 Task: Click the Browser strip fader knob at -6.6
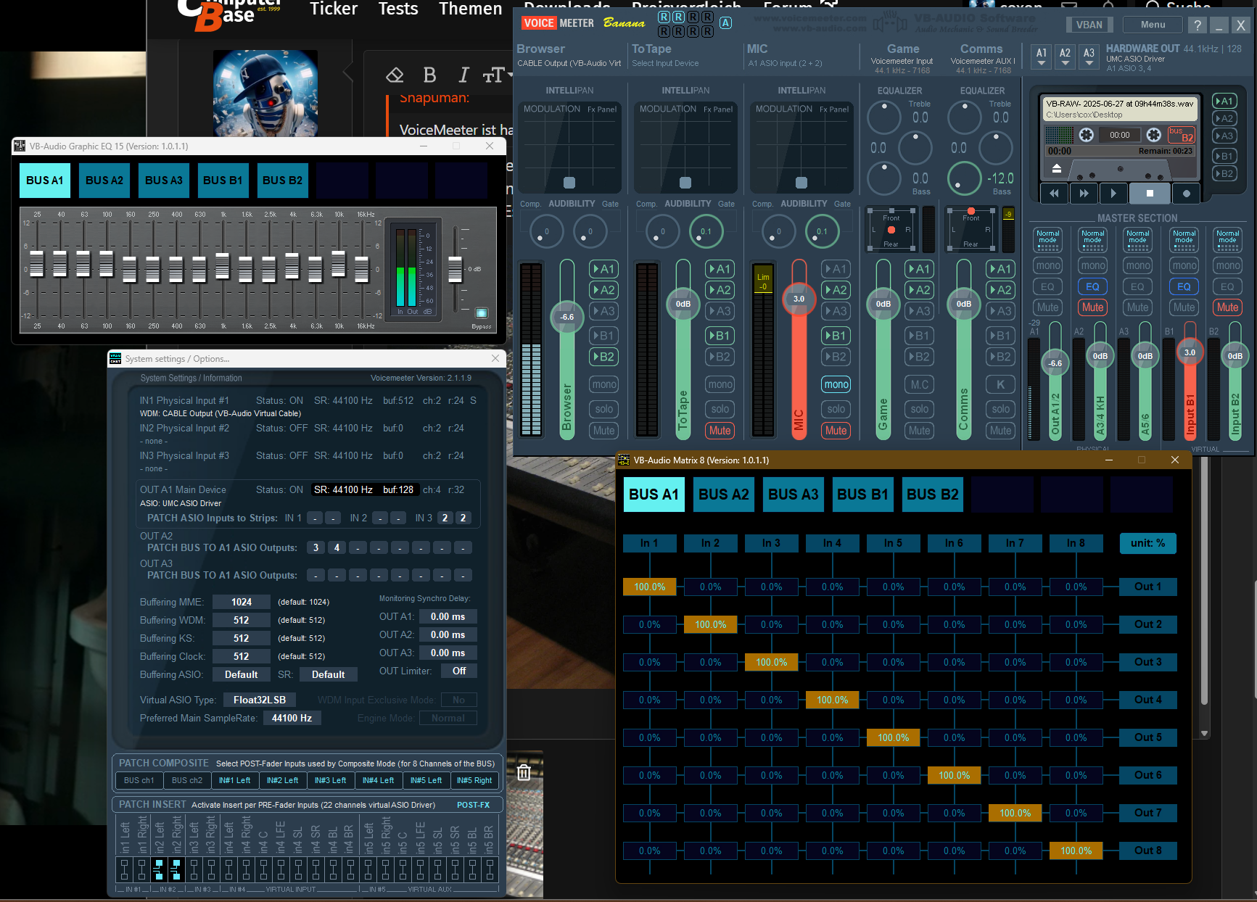tap(567, 317)
